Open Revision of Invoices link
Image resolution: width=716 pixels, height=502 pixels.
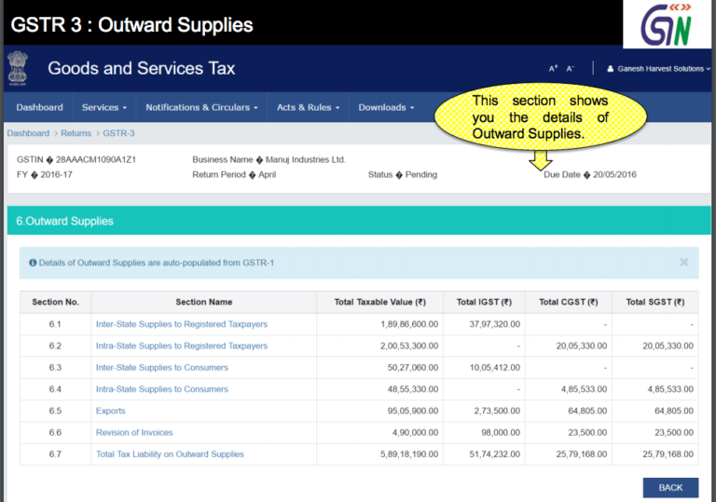tap(134, 433)
